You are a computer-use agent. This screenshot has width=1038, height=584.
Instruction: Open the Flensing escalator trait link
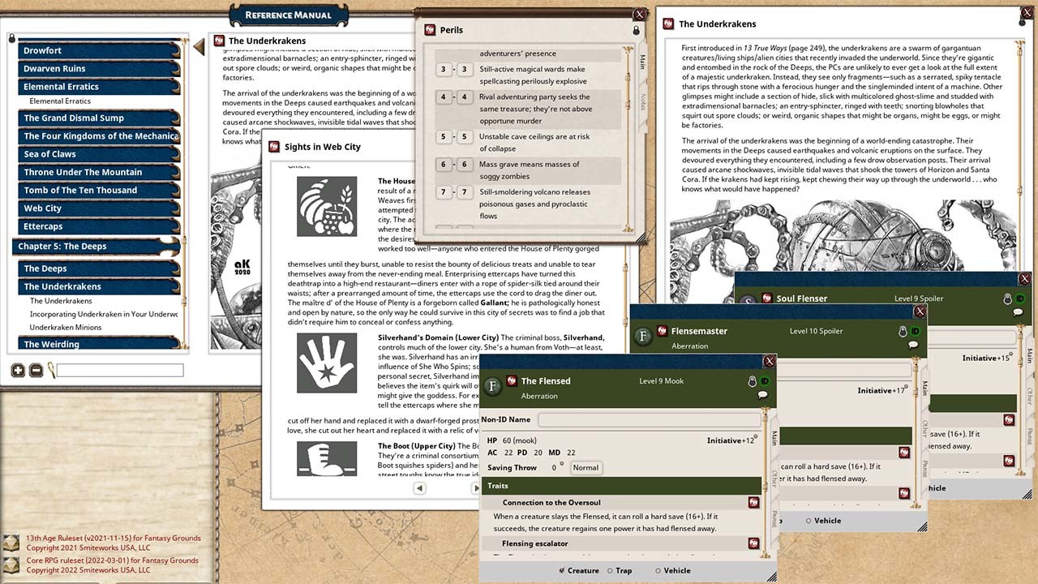753,543
